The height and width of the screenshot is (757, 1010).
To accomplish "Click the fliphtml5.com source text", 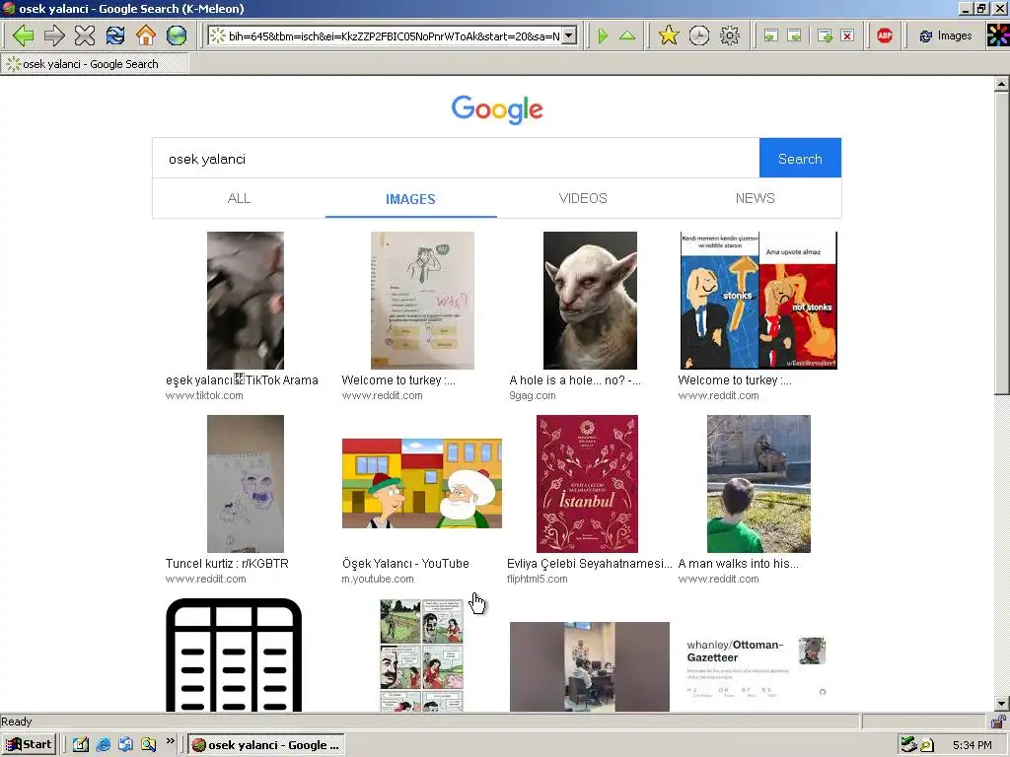I will (538, 579).
